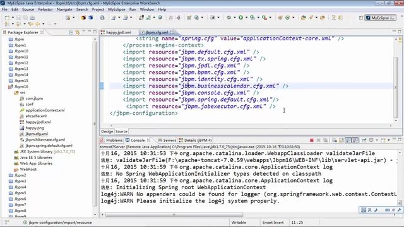Terminate server with red stop icon
The width and height of the screenshot is (404, 227).
click(311, 140)
